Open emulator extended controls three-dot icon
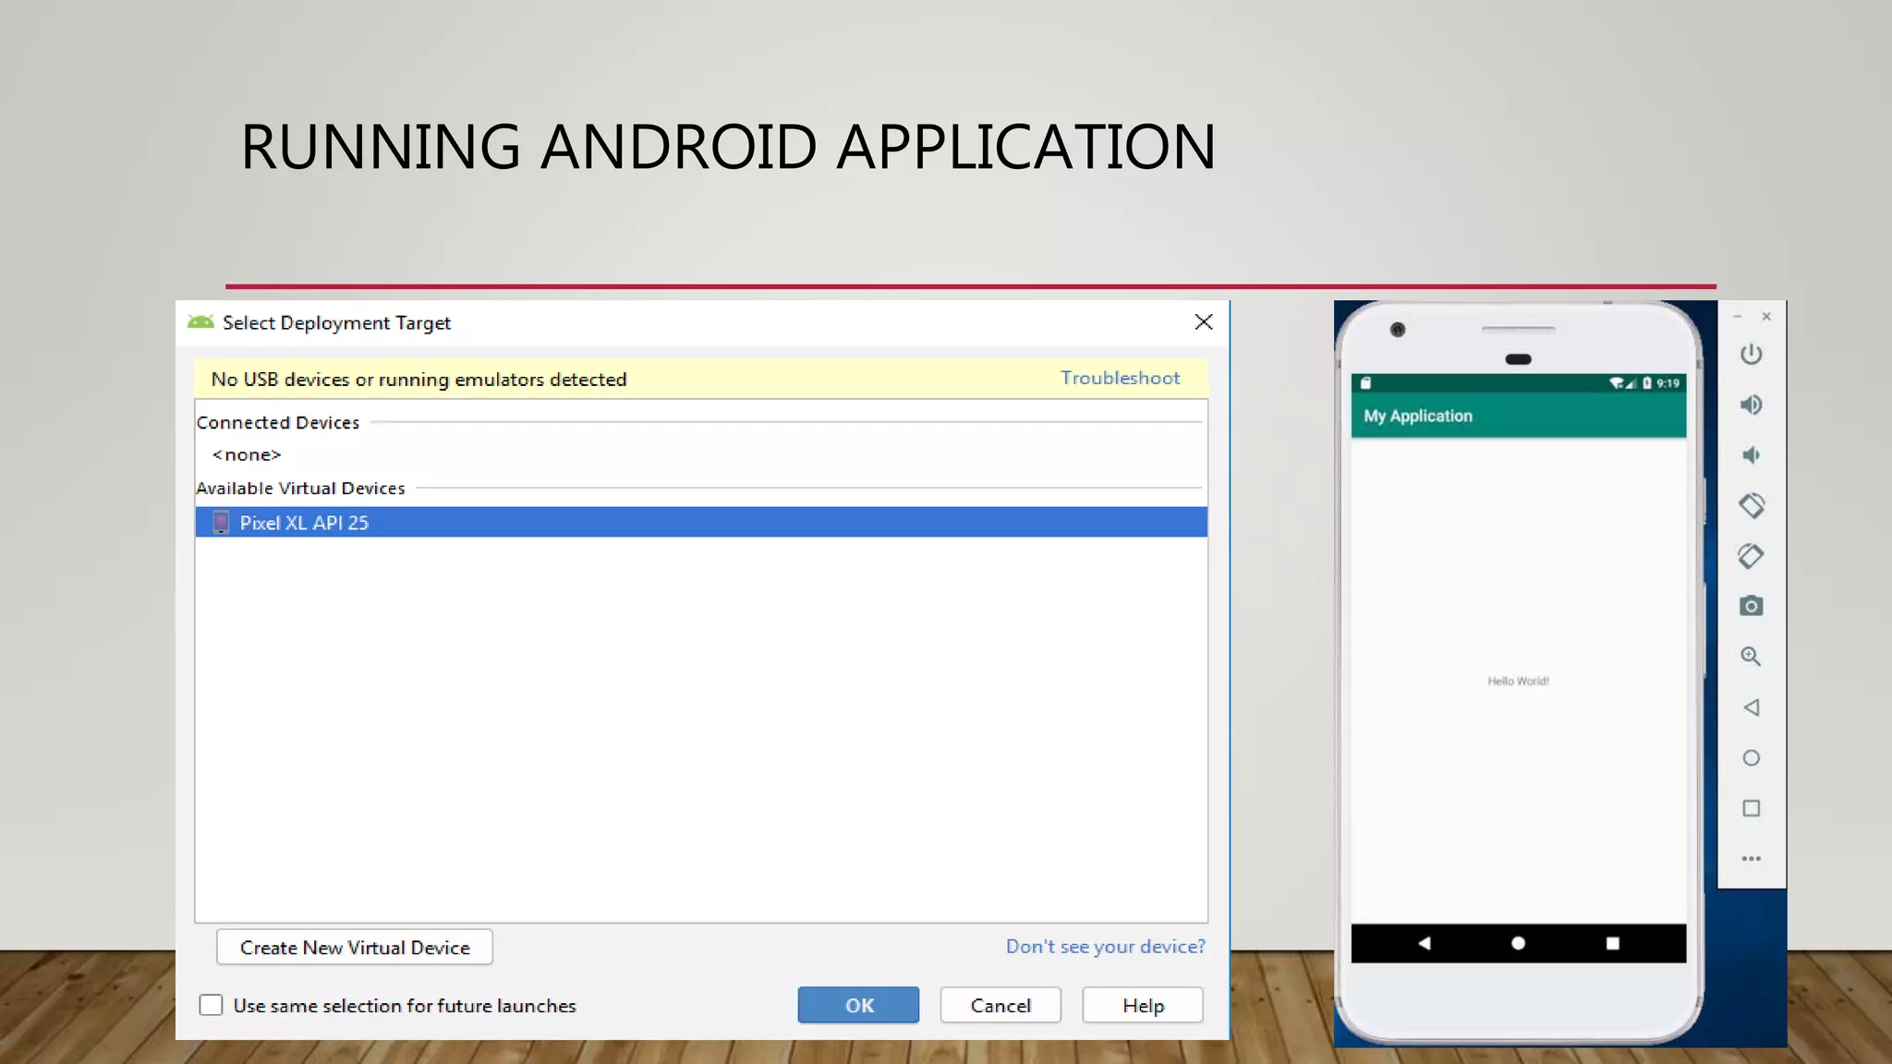This screenshot has height=1064, width=1892. point(1751,859)
